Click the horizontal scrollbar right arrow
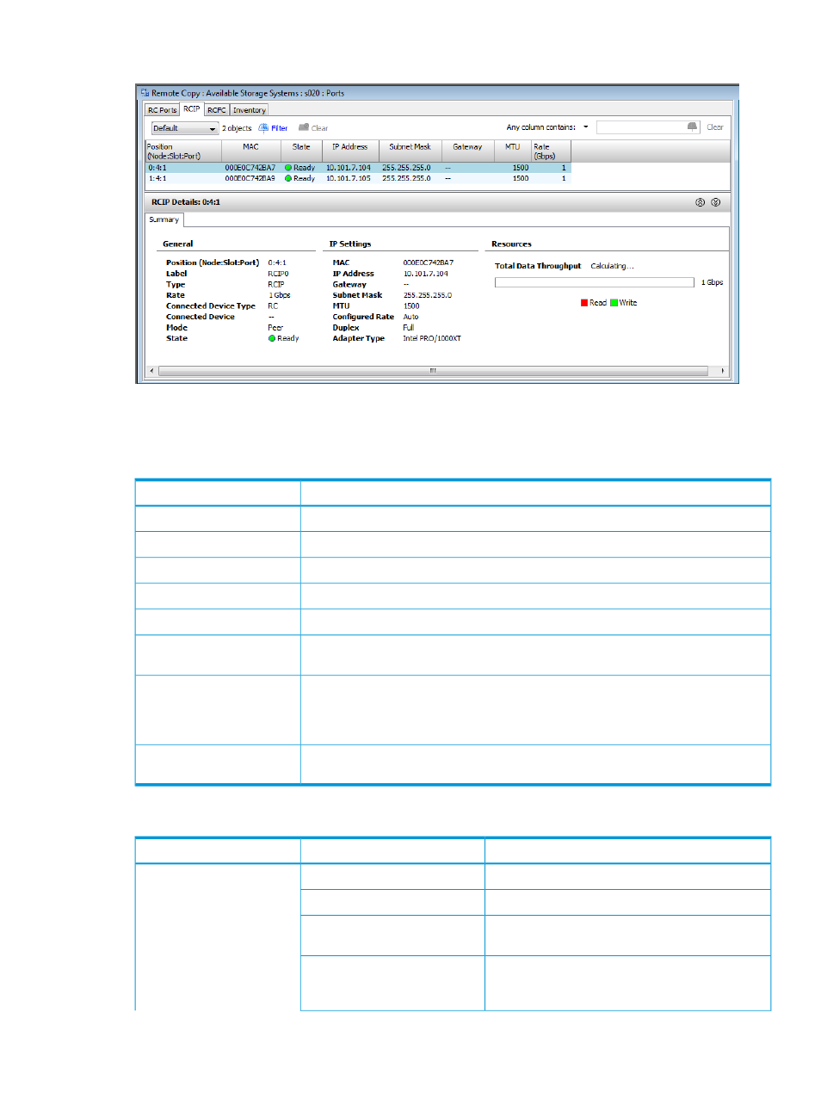The height and width of the screenshot is (1093, 821). pos(722,371)
